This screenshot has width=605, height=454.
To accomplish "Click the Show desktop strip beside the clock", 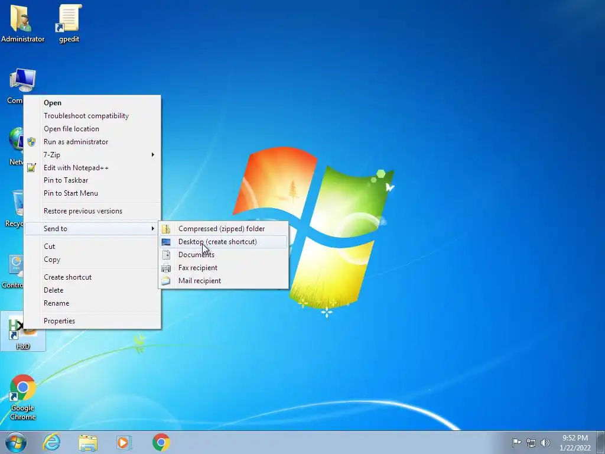I will [601, 442].
